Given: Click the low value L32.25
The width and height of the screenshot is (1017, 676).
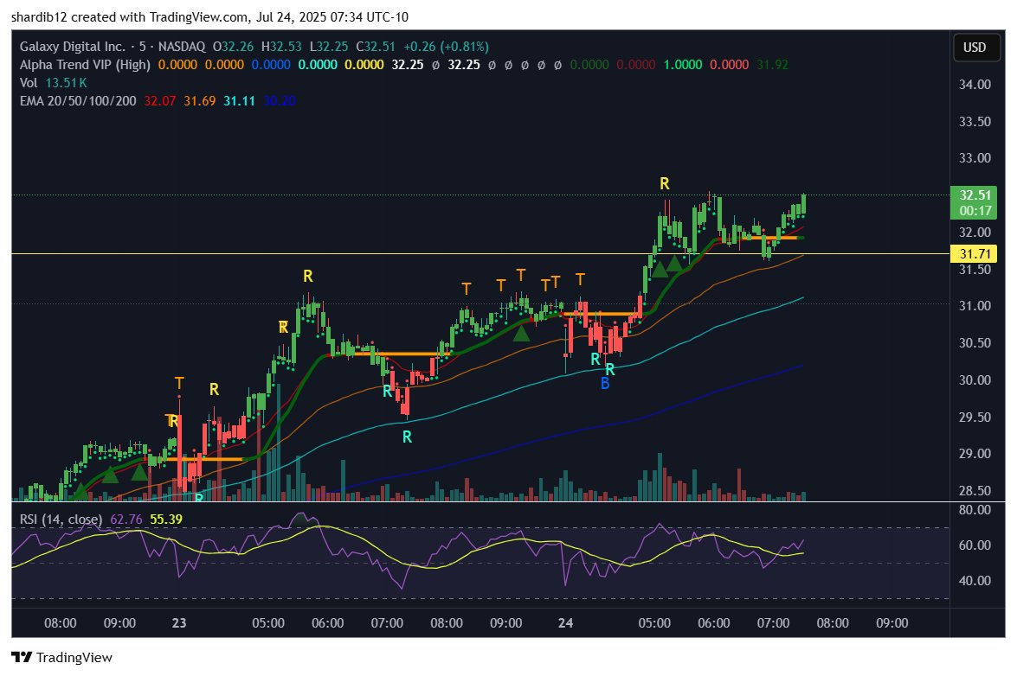Looking at the screenshot, I should [328, 47].
